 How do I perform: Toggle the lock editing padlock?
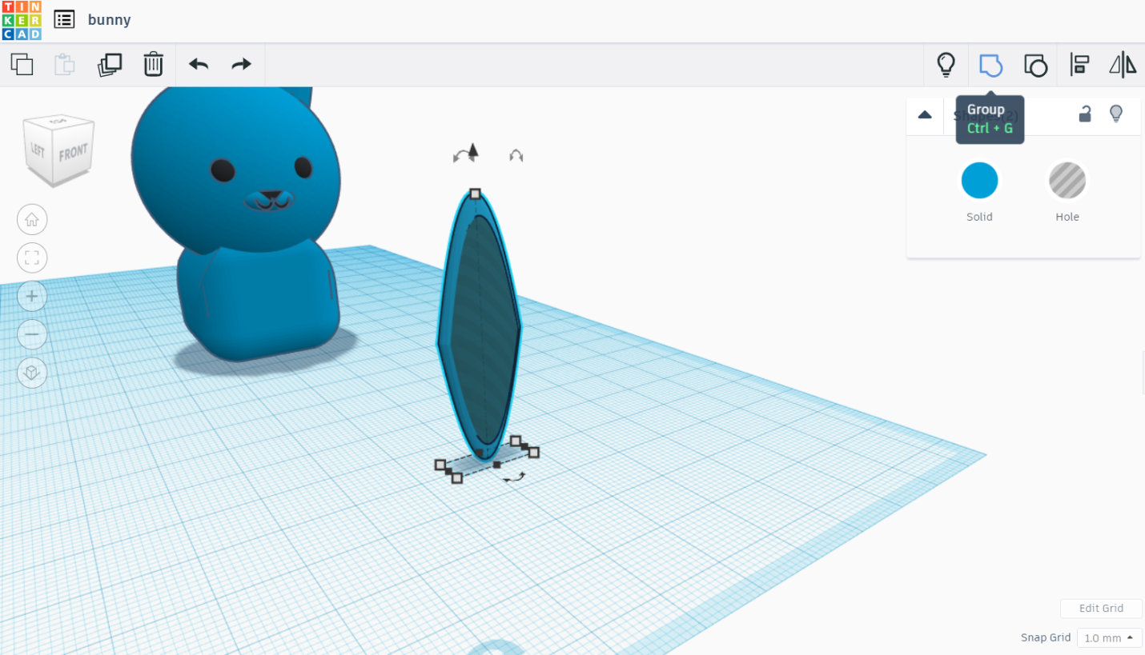[x=1085, y=114]
